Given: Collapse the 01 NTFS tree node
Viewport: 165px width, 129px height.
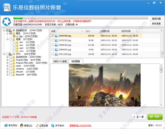Looking at the screenshot, I should coord(4,54).
